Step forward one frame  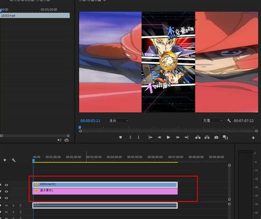(178, 138)
